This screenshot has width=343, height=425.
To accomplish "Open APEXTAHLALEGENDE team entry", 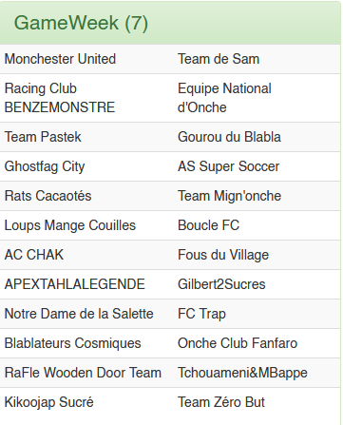I will click(x=75, y=284).
